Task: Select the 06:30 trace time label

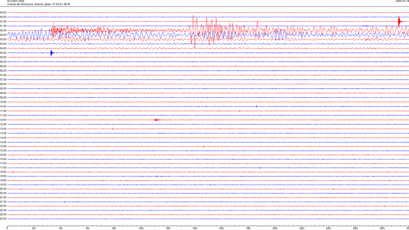Action: click(3, 71)
